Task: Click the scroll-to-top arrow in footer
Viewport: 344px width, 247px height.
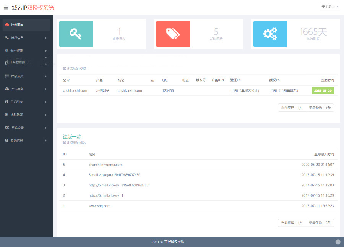Action: point(338,242)
